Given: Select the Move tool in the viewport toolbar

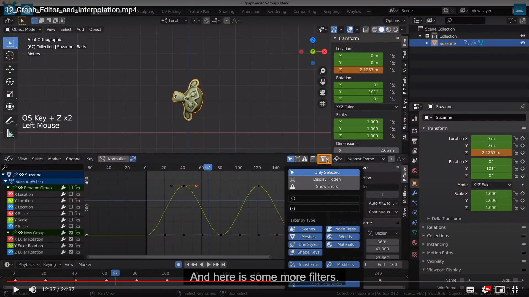Looking at the screenshot, I should 10,69.
